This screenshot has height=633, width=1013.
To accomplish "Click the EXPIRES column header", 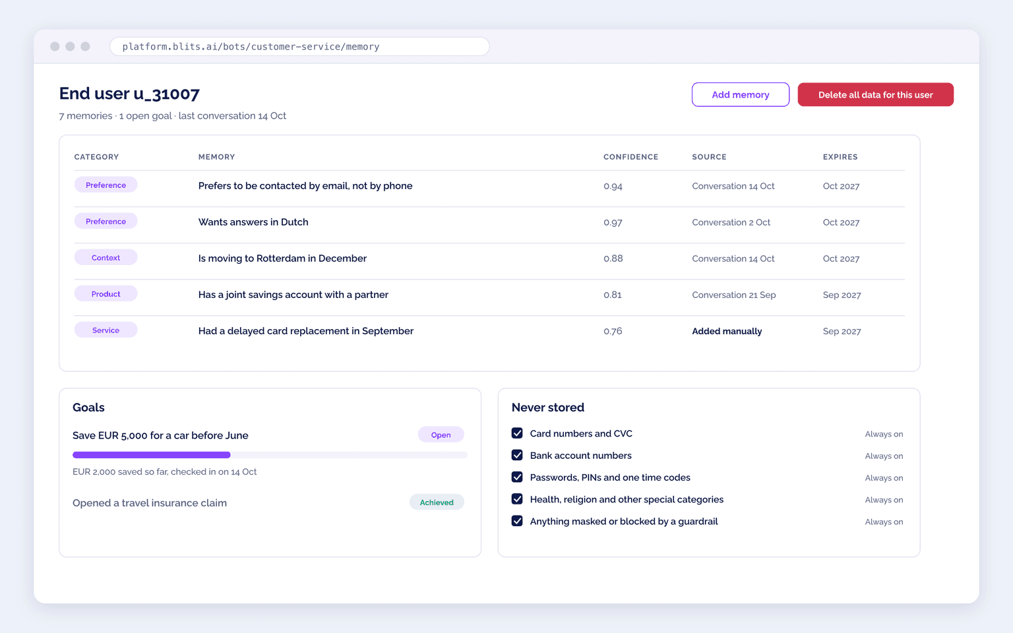I will click(840, 157).
